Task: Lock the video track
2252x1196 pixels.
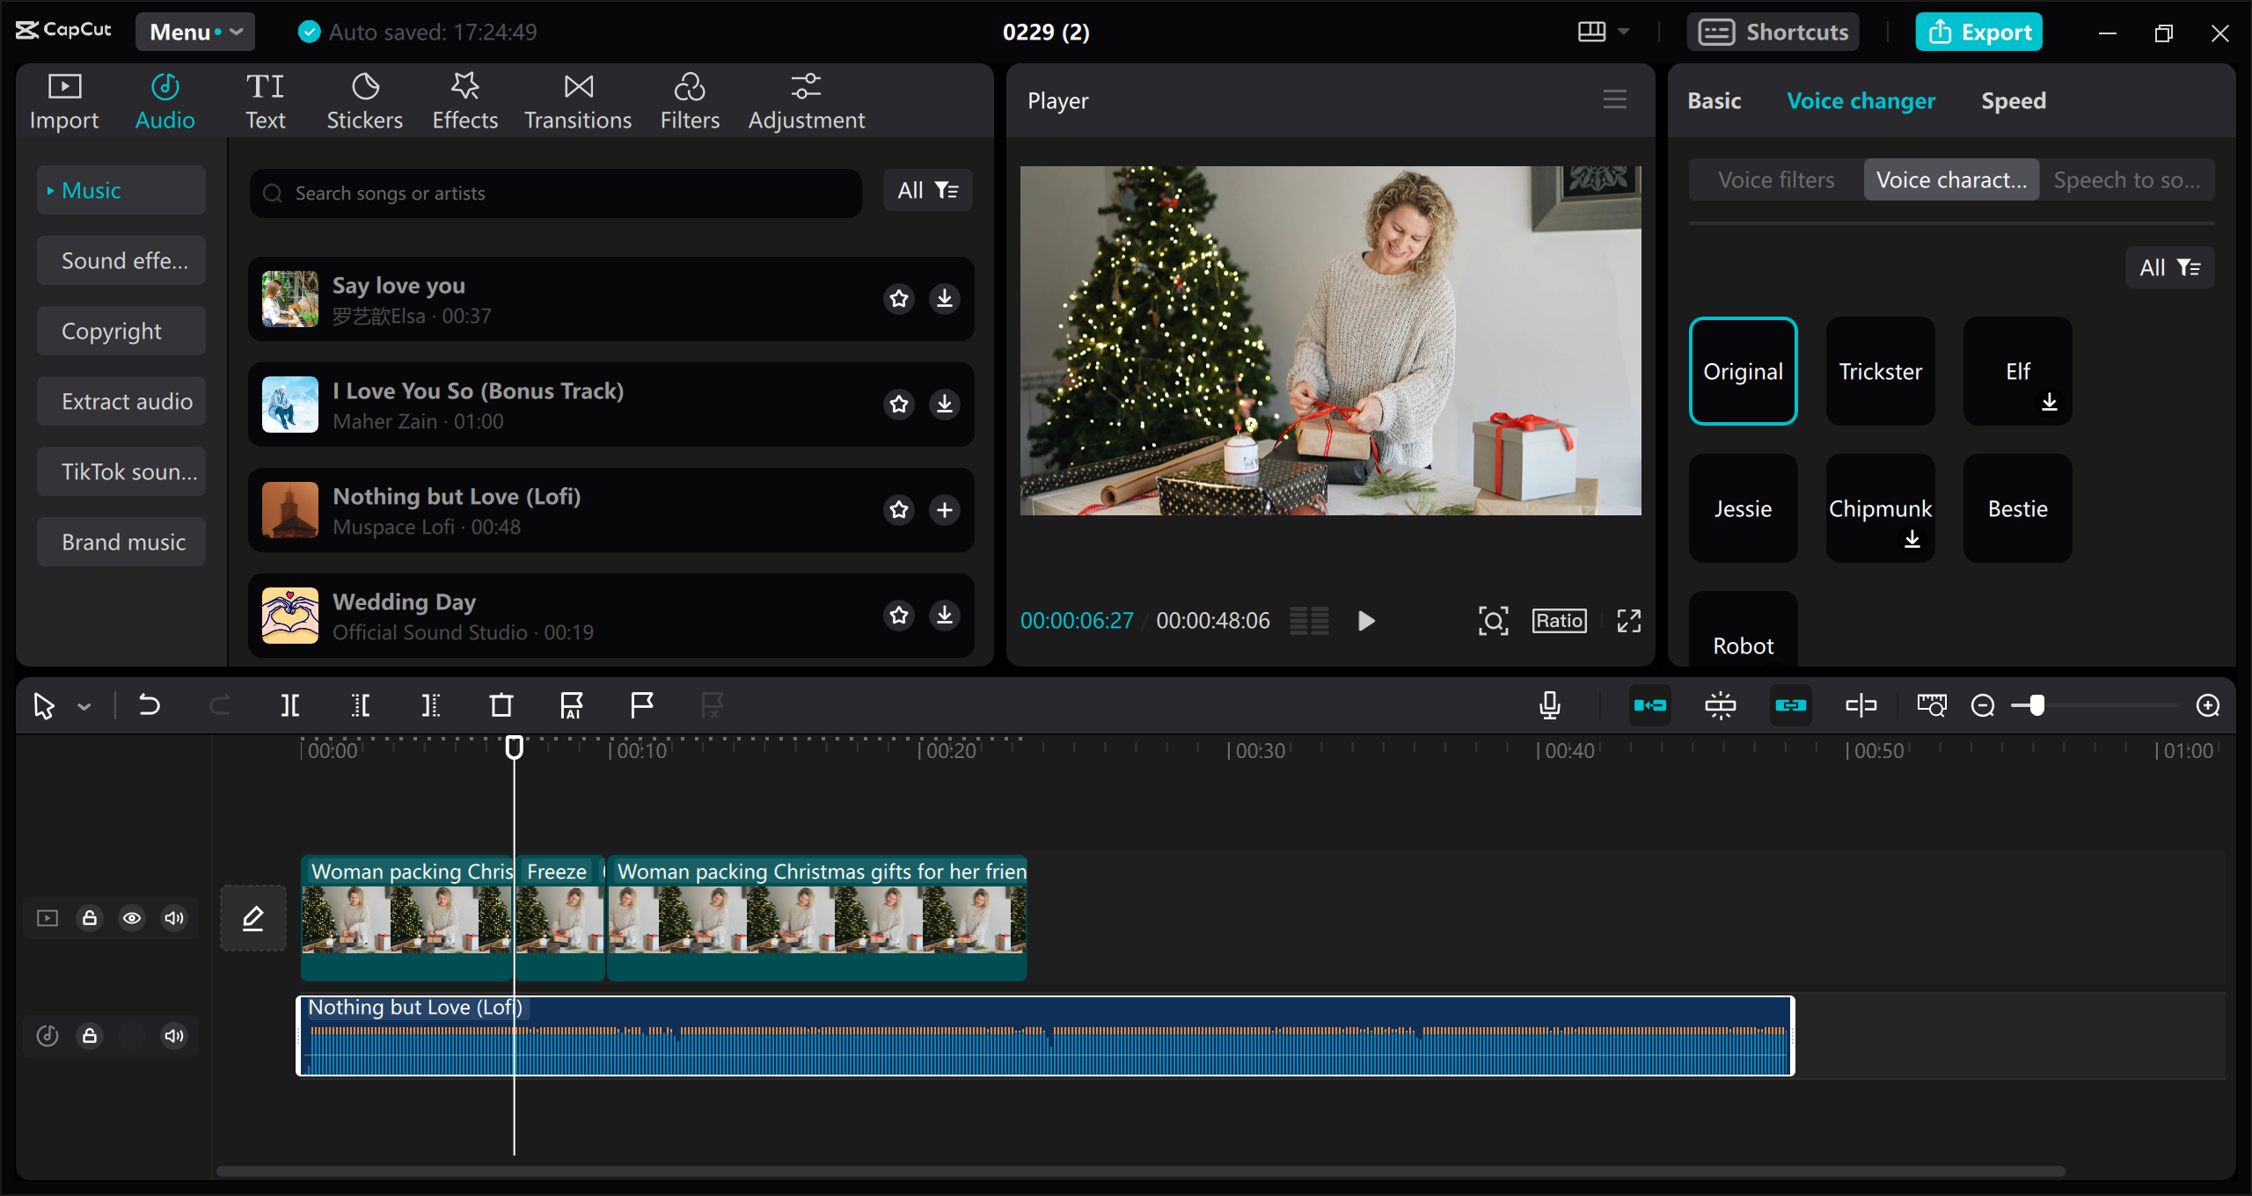Action: pos(90,917)
